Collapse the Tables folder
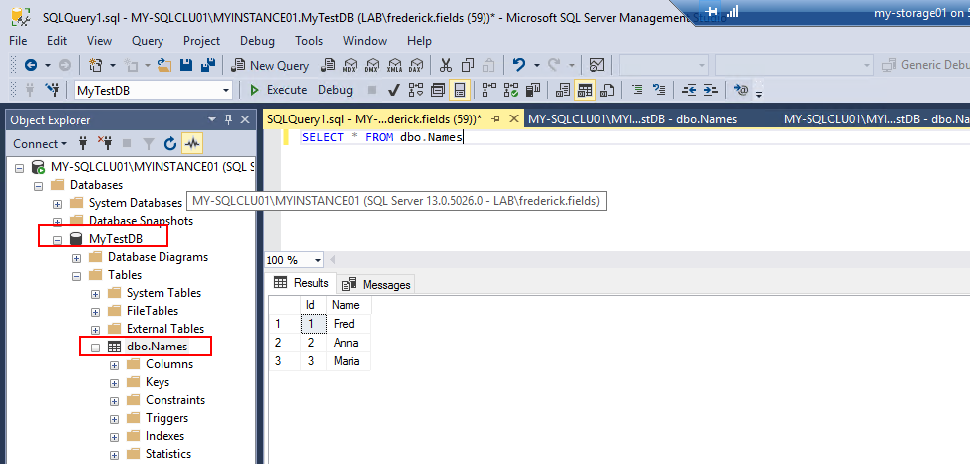970x464 pixels. point(76,275)
